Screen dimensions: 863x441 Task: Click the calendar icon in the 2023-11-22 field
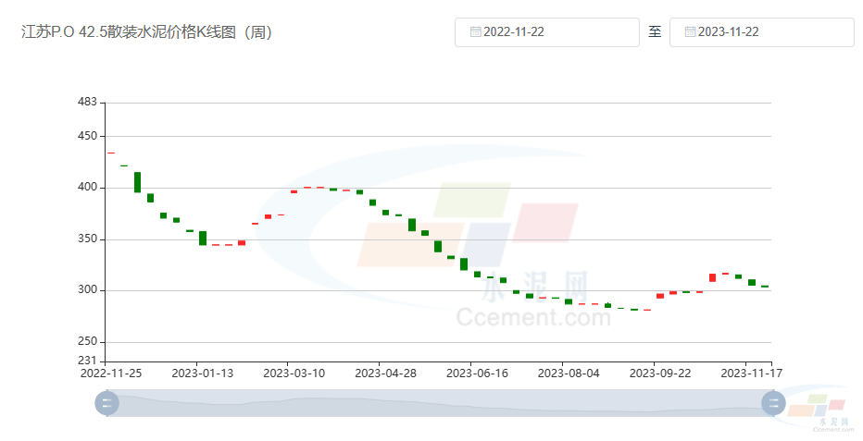tap(690, 32)
